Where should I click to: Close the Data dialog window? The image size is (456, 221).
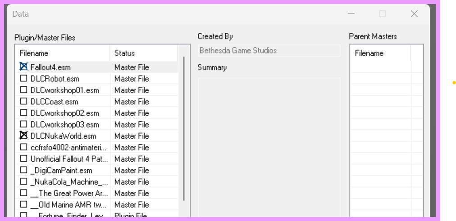click(x=414, y=13)
